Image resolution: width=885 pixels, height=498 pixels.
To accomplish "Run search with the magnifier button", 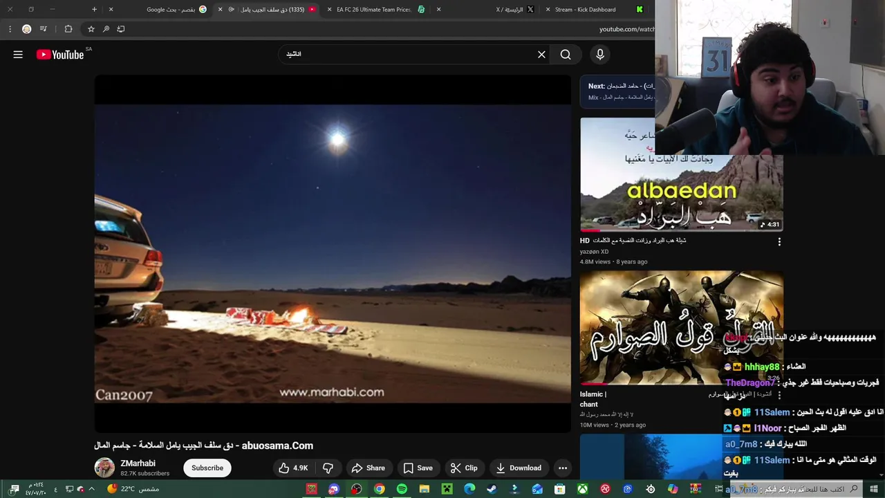I will click(x=566, y=55).
